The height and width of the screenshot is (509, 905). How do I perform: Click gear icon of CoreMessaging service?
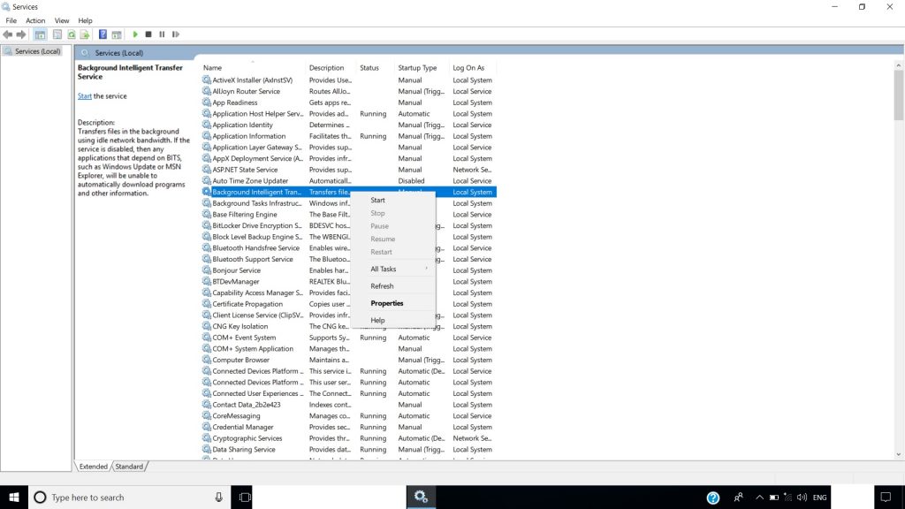(207, 415)
